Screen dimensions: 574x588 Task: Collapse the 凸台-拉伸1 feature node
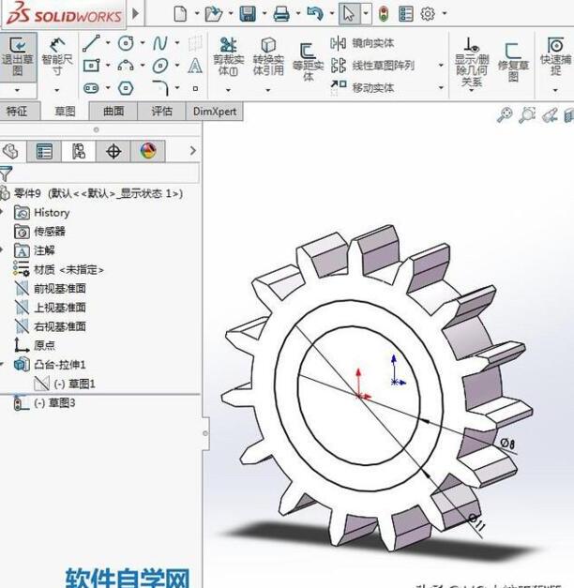pyautogui.click(x=4, y=365)
